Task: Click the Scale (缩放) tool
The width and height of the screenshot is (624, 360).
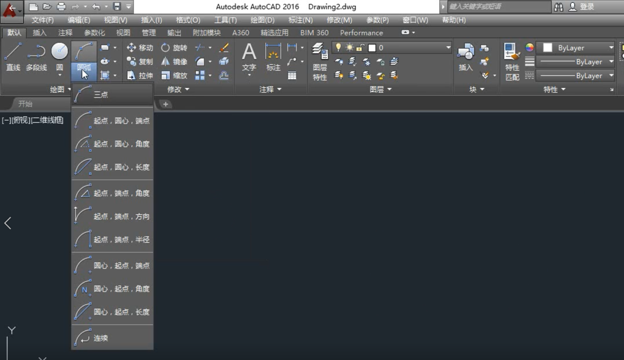Action: point(174,75)
